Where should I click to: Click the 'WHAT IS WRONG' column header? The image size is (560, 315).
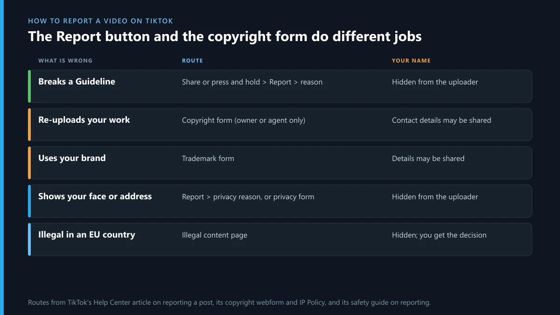pos(65,61)
